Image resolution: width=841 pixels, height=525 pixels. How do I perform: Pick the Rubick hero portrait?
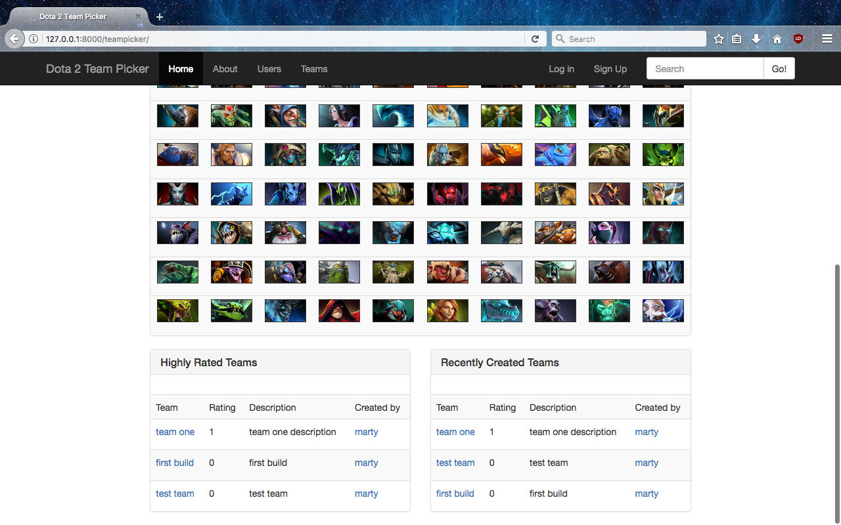[x=339, y=194]
